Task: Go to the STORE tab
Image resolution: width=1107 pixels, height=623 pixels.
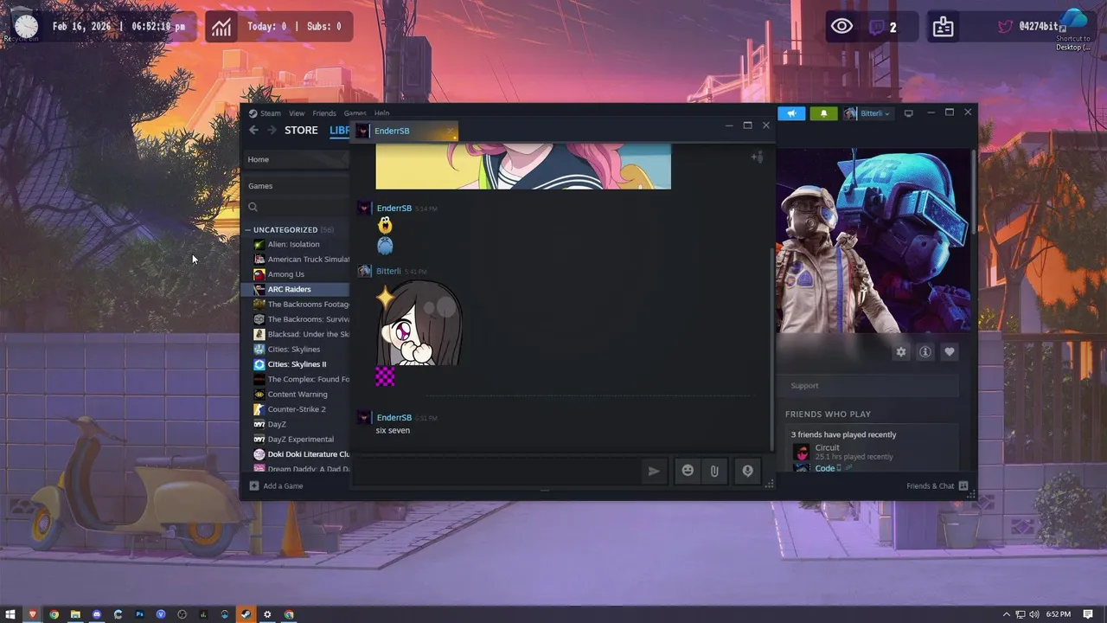Action: 301,130
